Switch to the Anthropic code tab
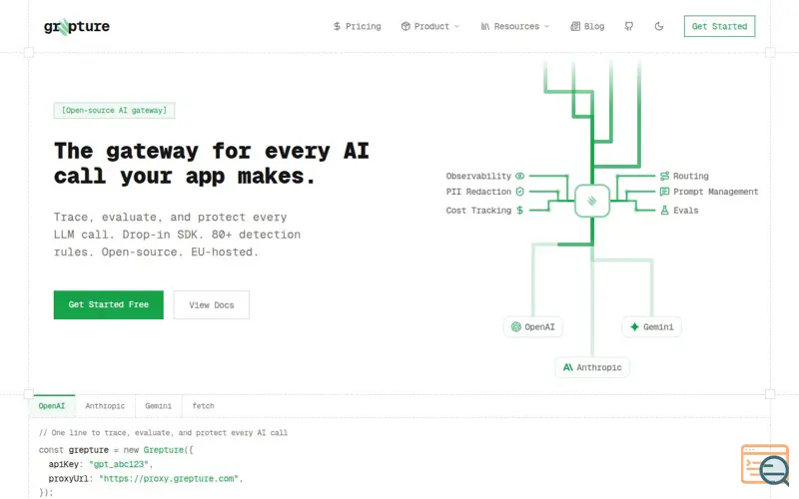The width and height of the screenshot is (799, 499). tap(105, 406)
